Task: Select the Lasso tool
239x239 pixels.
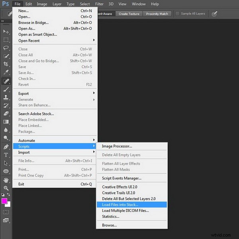Action: (x=6, y=48)
